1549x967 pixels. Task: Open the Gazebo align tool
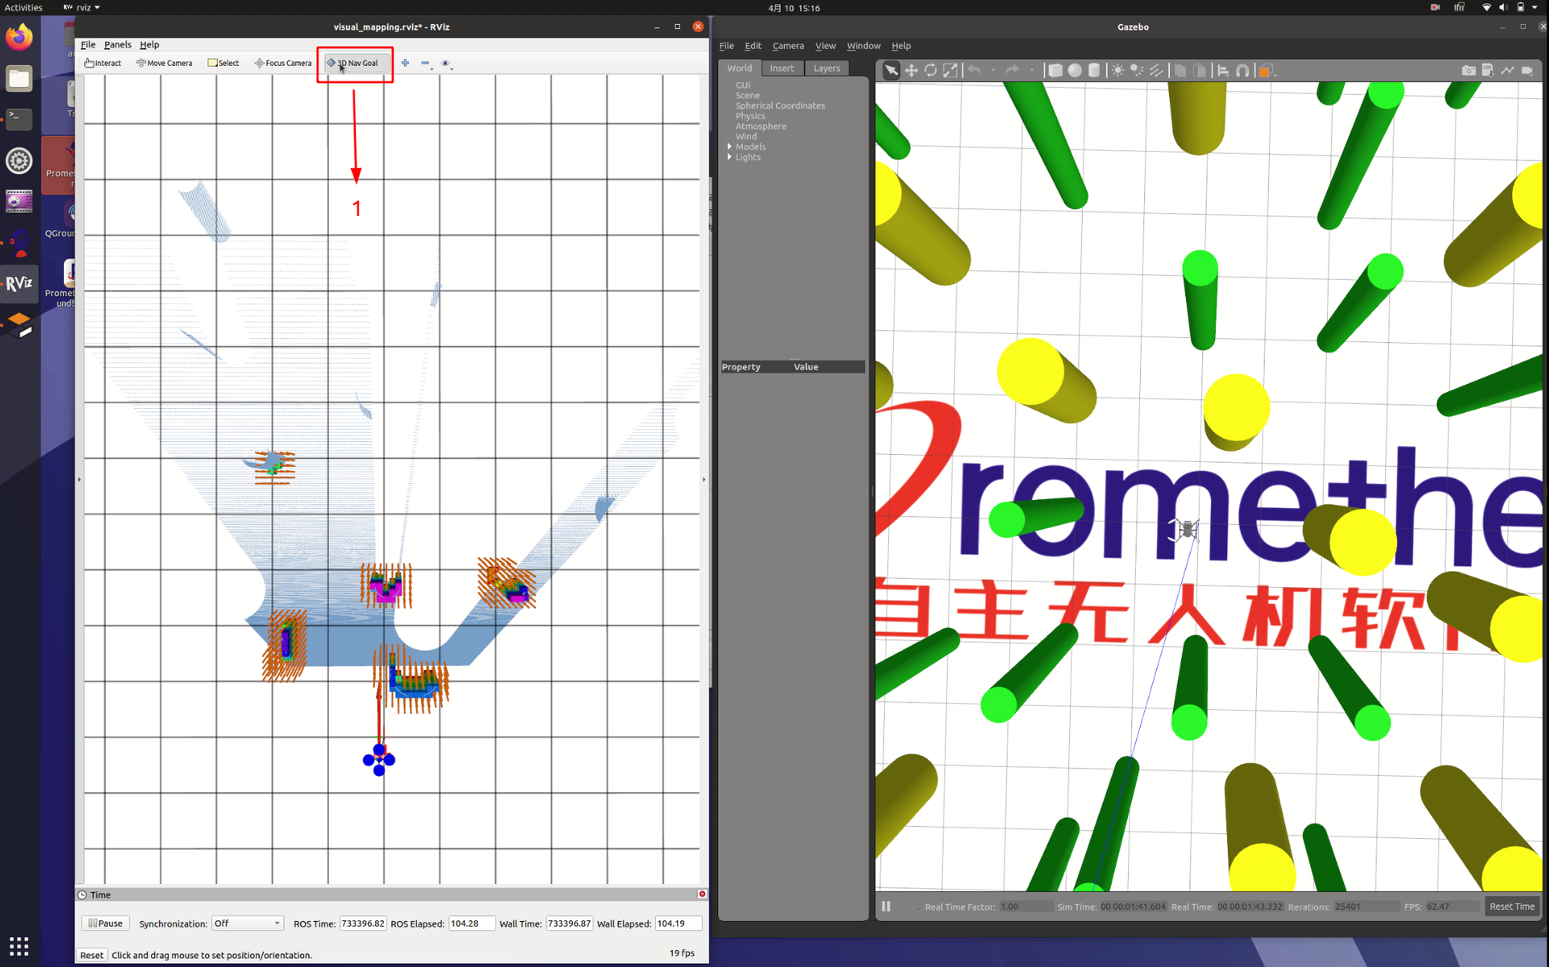coord(1223,71)
